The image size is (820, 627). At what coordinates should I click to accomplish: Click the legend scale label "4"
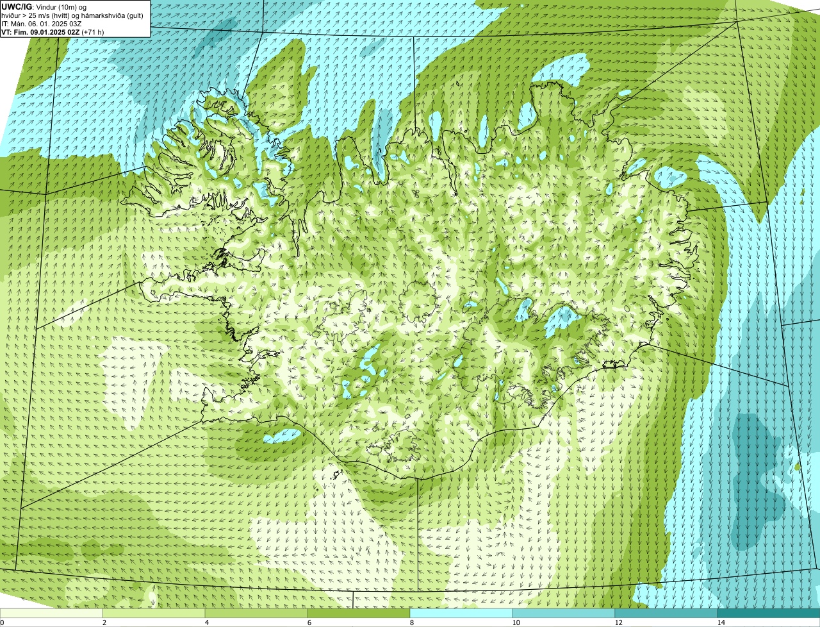point(206,623)
